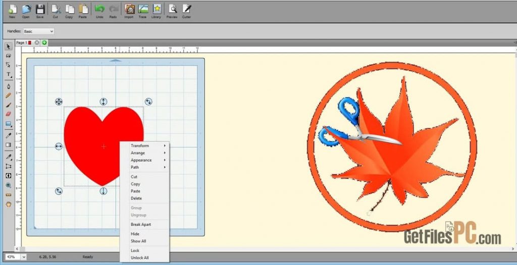Undo the last action with green arrow

(99, 10)
